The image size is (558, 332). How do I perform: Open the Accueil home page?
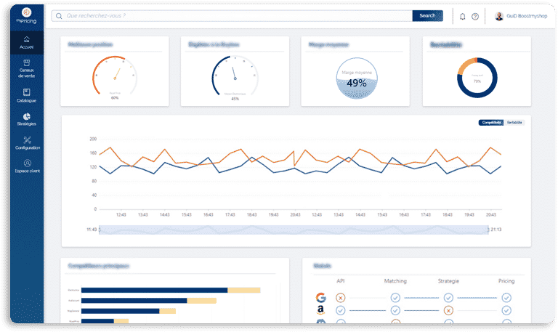click(x=27, y=43)
